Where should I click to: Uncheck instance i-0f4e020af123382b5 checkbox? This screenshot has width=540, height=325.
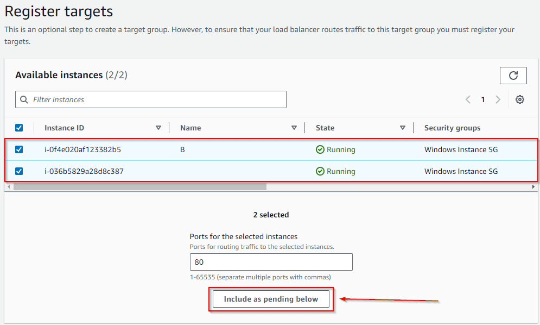click(19, 149)
